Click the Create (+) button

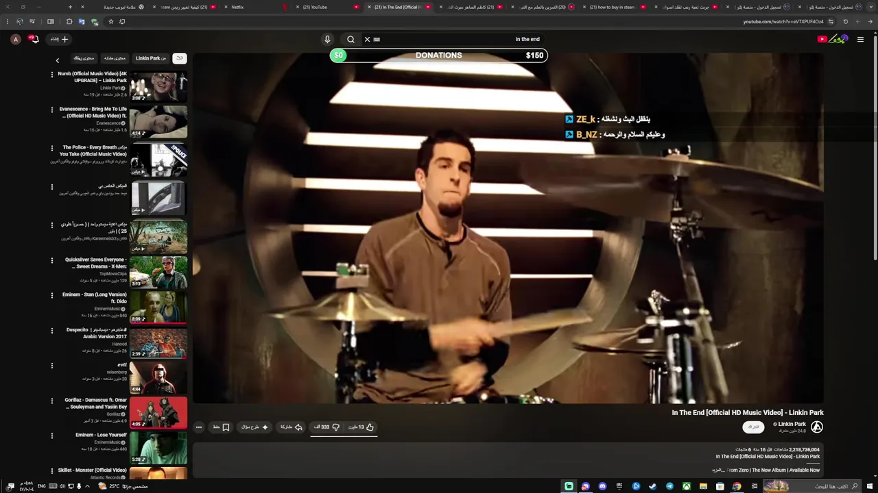(60, 39)
